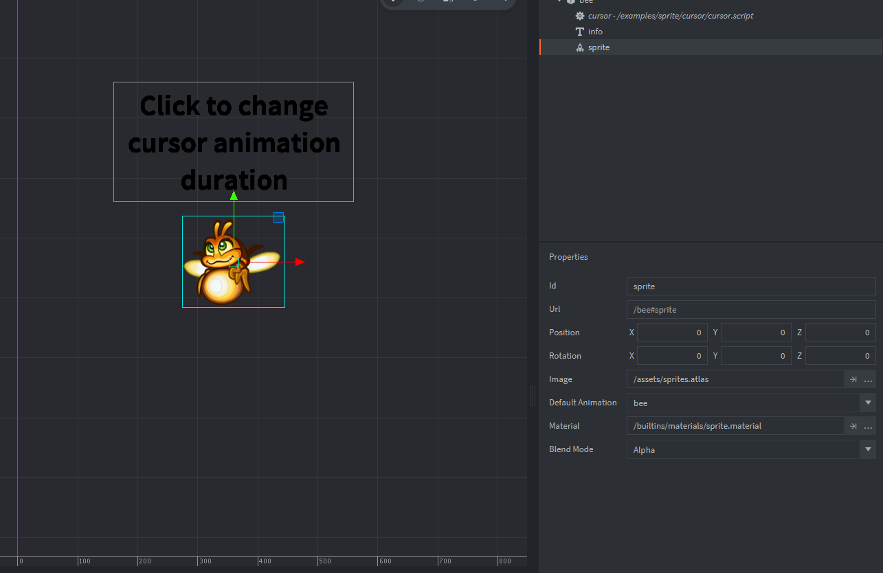Viewport: 883px width, 573px height.
Task: Focus the Position X value field
Action: [x=672, y=333]
